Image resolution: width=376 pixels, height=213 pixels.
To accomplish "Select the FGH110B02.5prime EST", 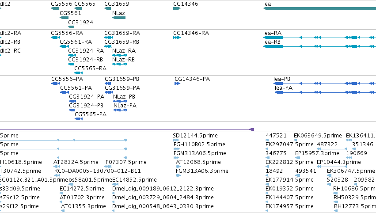I will tap(176, 149).
